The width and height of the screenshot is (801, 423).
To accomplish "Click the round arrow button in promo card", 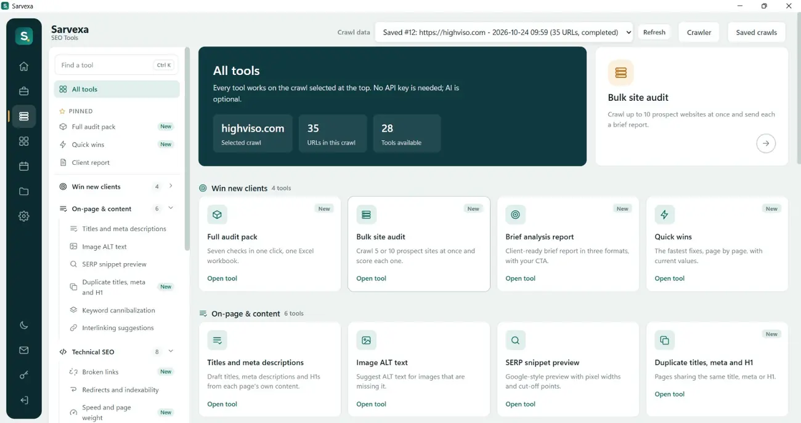I will [x=766, y=143].
